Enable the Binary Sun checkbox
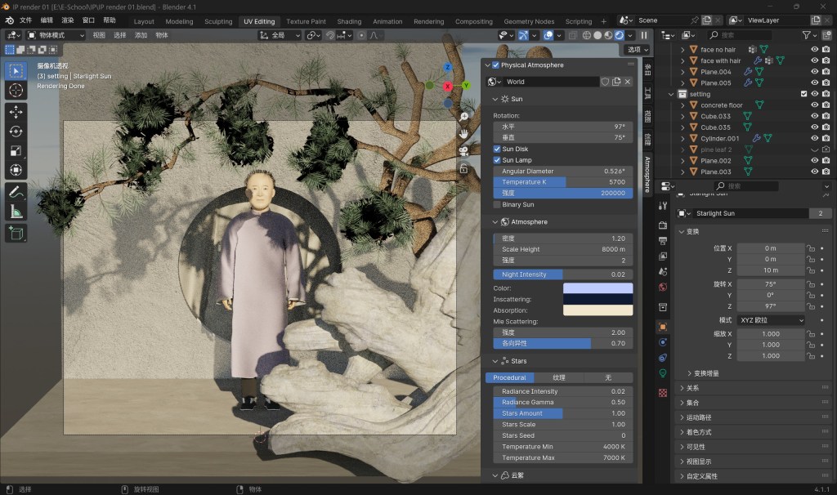837x495 pixels. click(x=497, y=204)
